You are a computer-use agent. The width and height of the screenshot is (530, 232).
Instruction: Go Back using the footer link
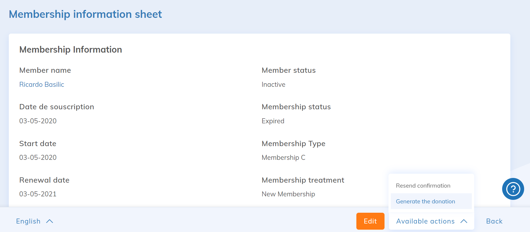coord(494,221)
